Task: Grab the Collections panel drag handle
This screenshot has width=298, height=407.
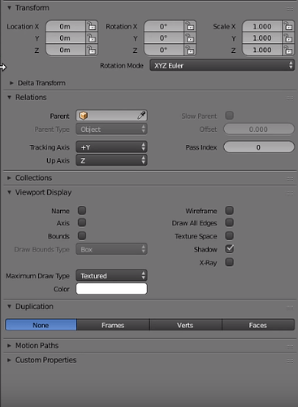Action: click(290, 178)
